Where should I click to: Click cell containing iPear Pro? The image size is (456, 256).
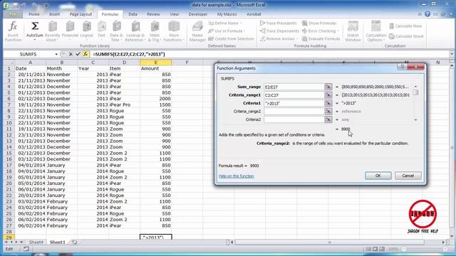pyautogui.click(x=124, y=105)
